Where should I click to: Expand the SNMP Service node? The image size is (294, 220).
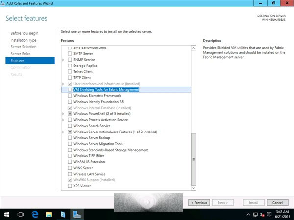point(63,60)
